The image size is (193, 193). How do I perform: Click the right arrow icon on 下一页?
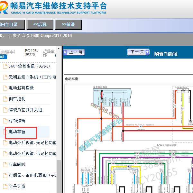(x=147, y=52)
